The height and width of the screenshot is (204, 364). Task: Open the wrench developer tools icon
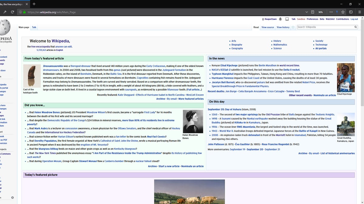5,12
